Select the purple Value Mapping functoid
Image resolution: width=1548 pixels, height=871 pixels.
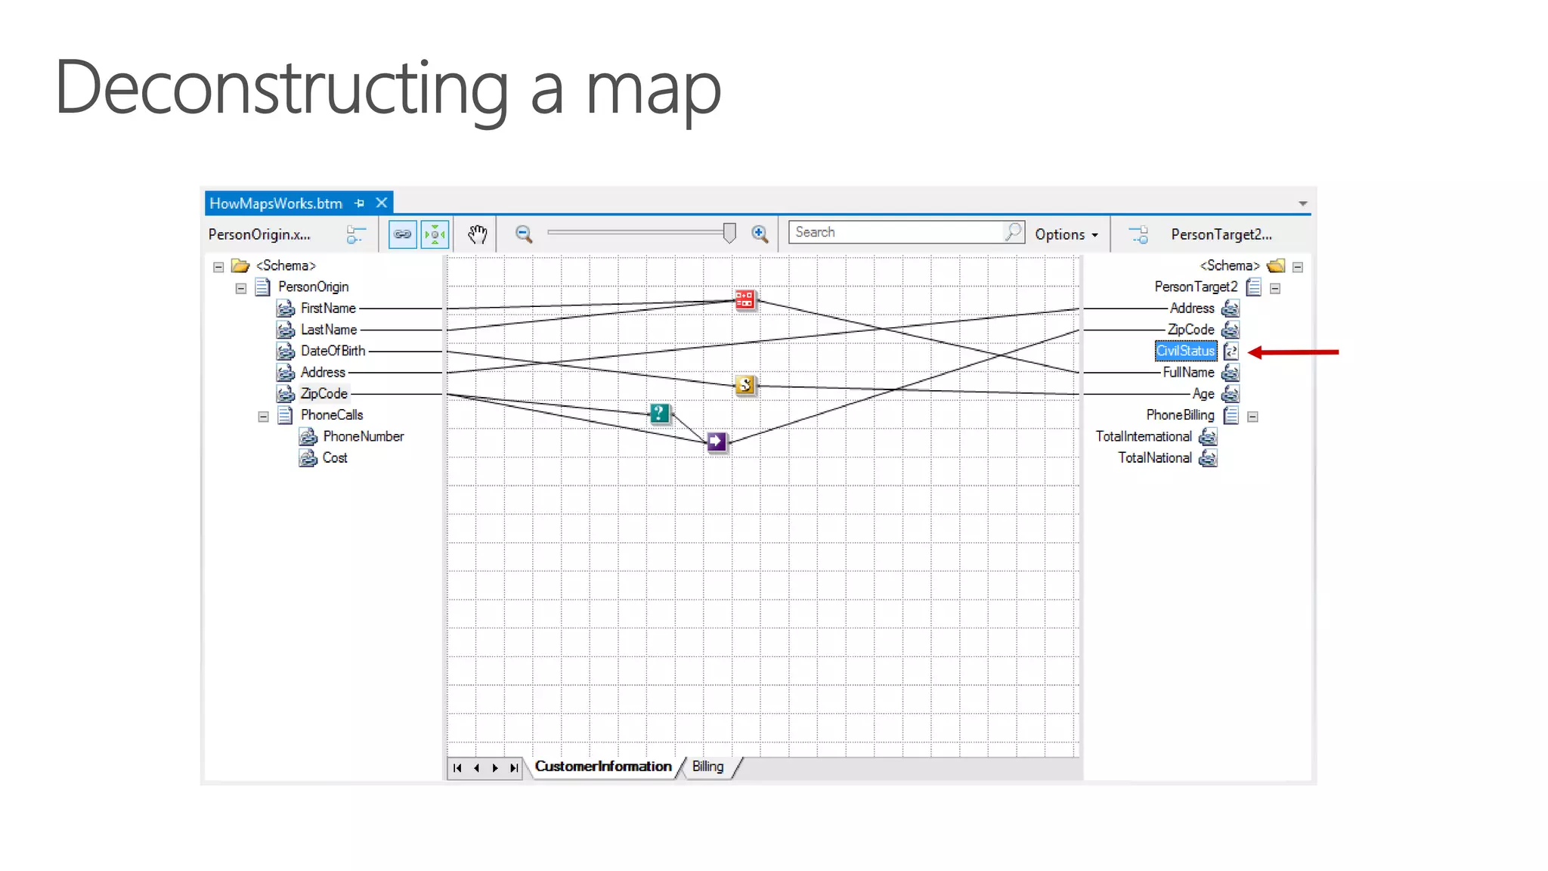717,442
